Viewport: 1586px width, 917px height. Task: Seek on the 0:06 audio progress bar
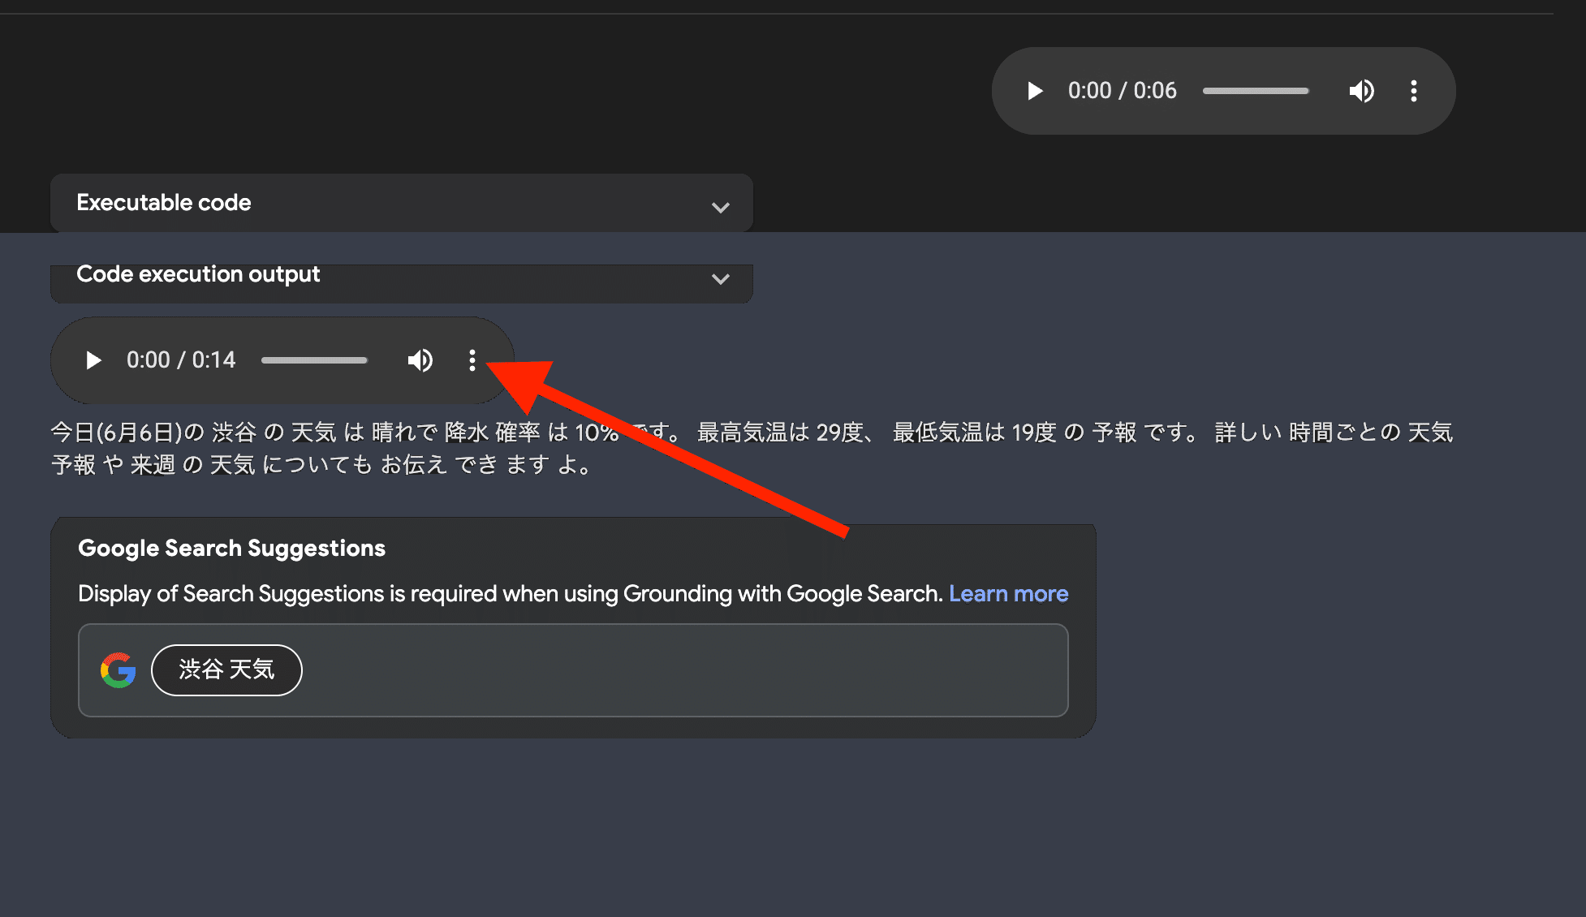click(1255, 91)
